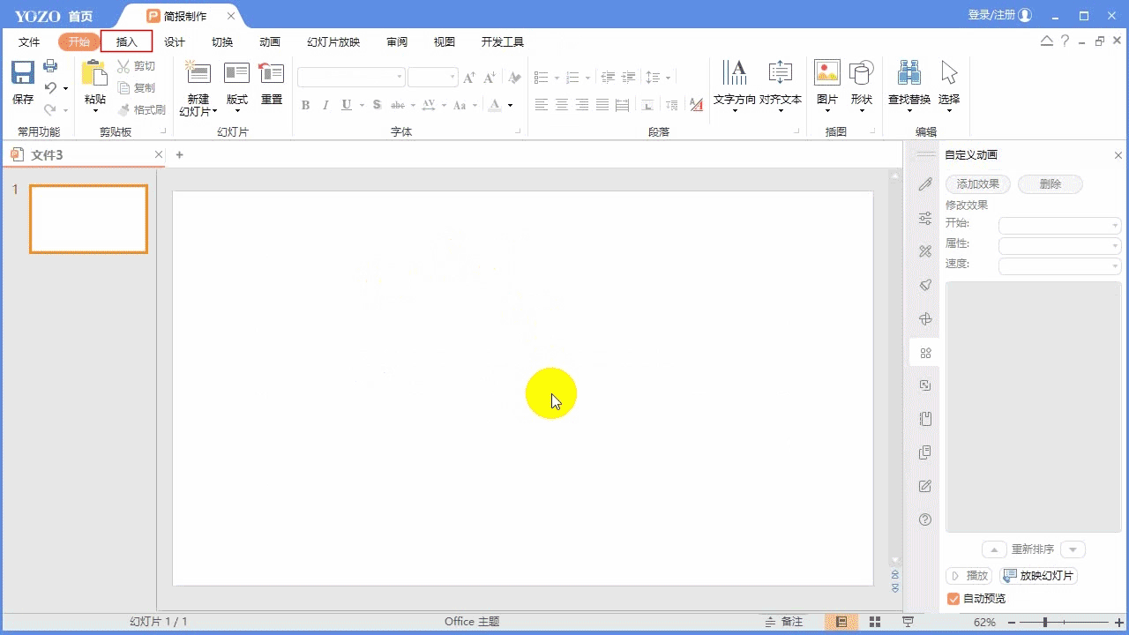The width and height of the screenshot is (1129, 635).
Task: Click the 添加效果 button
Action: [x=978, y=184]
